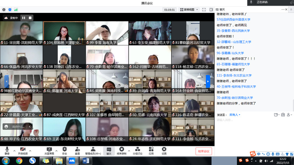Enter full screen mode

pos(204,10)
